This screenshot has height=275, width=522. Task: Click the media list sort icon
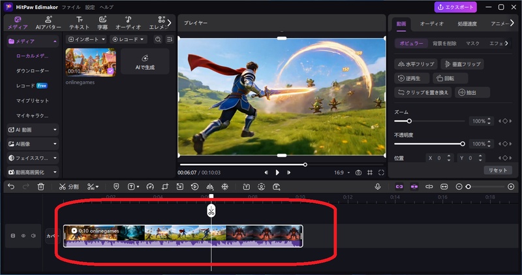click(x=170, y=39)
